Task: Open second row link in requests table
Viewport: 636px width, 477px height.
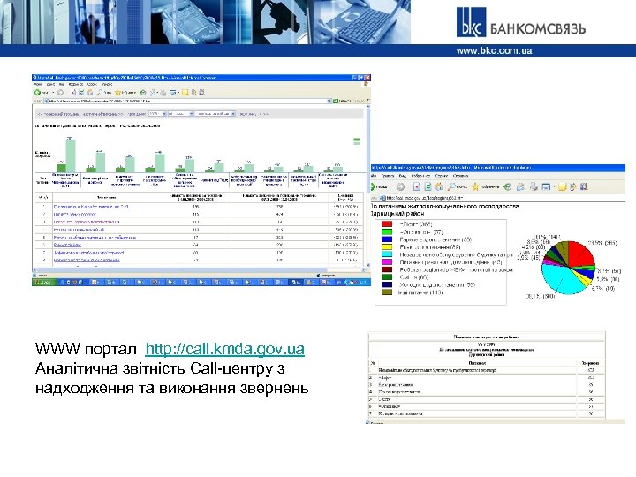Action: [x=74, y=214]
